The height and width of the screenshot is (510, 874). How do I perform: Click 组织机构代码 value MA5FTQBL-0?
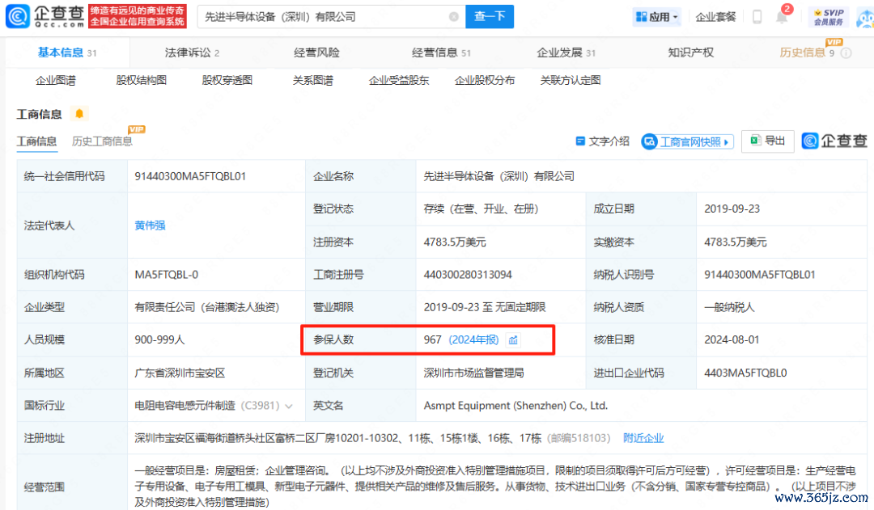[x=166, y=275]
